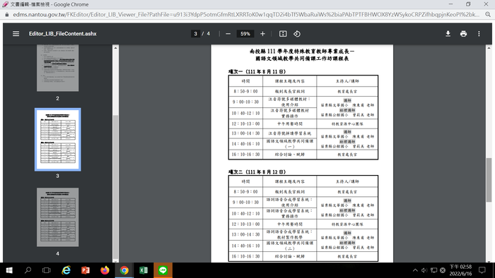Image resolution: width=495 pixels, height=278 pixels.
Task: Click the Chrome zoom magnifier icon
Action: (488, 15)
